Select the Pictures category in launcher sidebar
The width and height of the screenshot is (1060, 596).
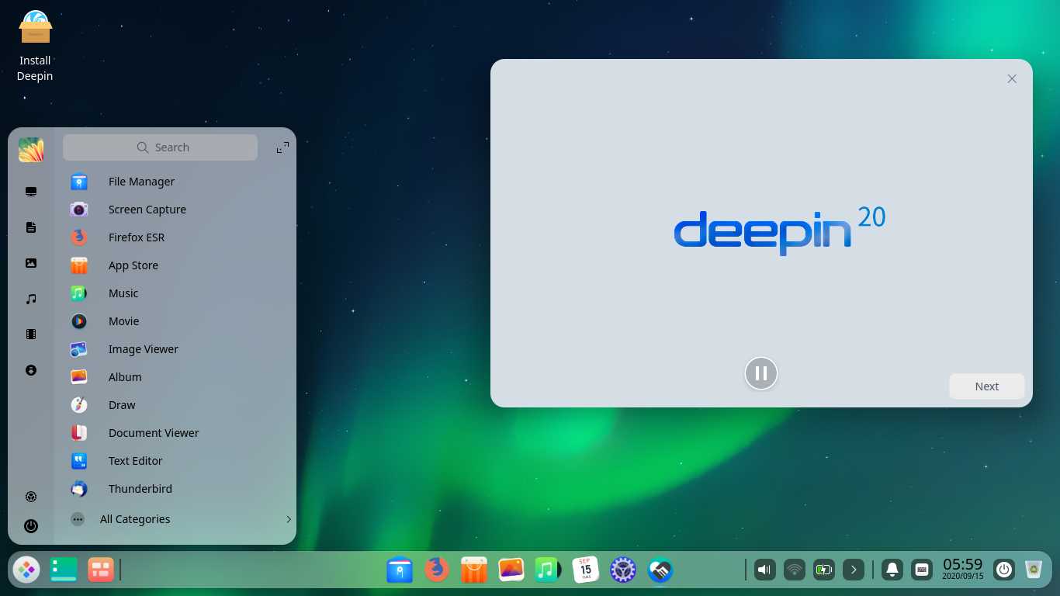tap(30, 262)
